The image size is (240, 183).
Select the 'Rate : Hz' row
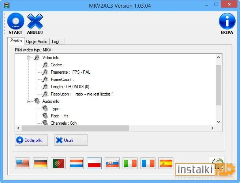(60, 116)
